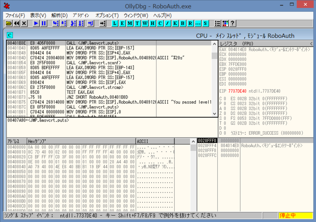Select the ESP register value 0028FFF0
316x222 pixels.
click(x=237, y=69)
